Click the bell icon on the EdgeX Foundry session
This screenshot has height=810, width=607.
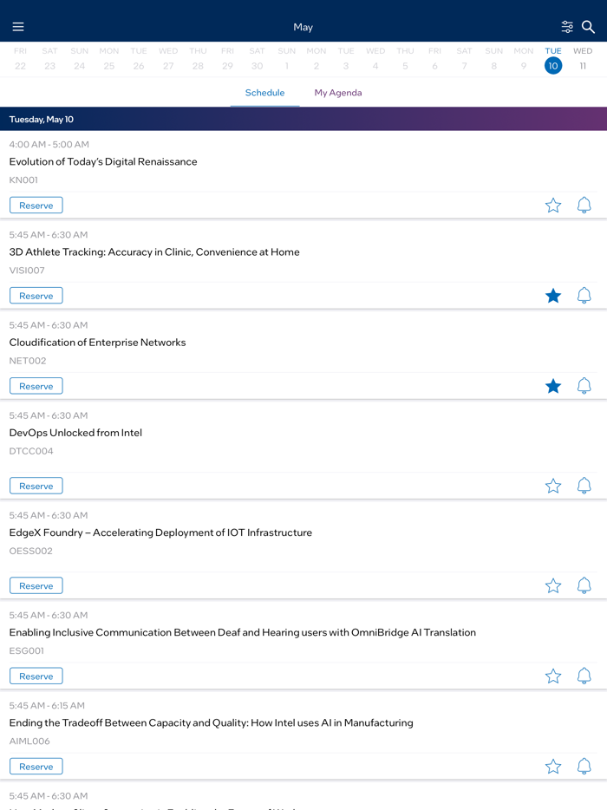[x=584, y=585]
